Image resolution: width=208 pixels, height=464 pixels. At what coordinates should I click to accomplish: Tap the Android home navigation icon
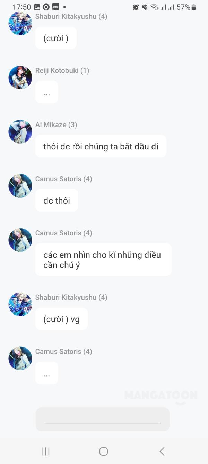tap(104, 451)
